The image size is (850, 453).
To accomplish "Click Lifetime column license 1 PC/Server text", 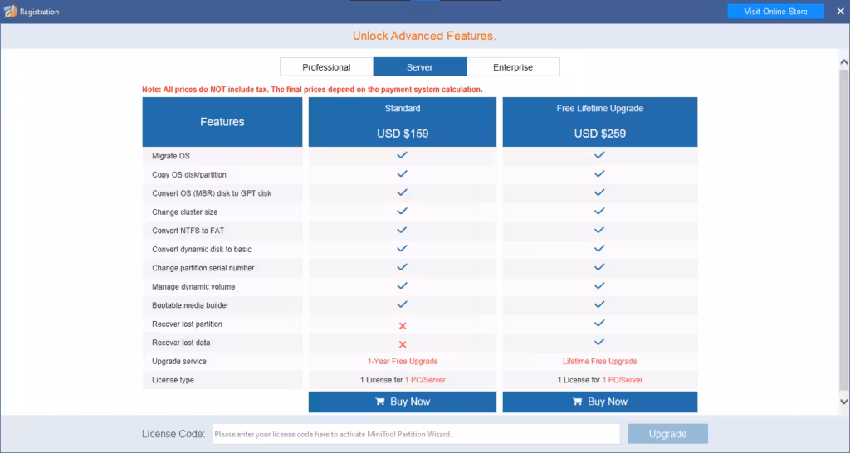I will pos(623,380).
